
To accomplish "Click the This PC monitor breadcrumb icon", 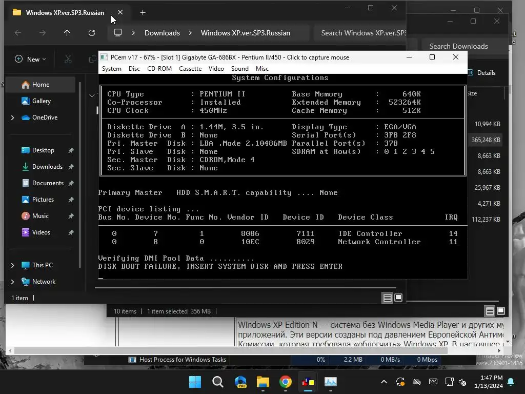I will coord(118,33).
